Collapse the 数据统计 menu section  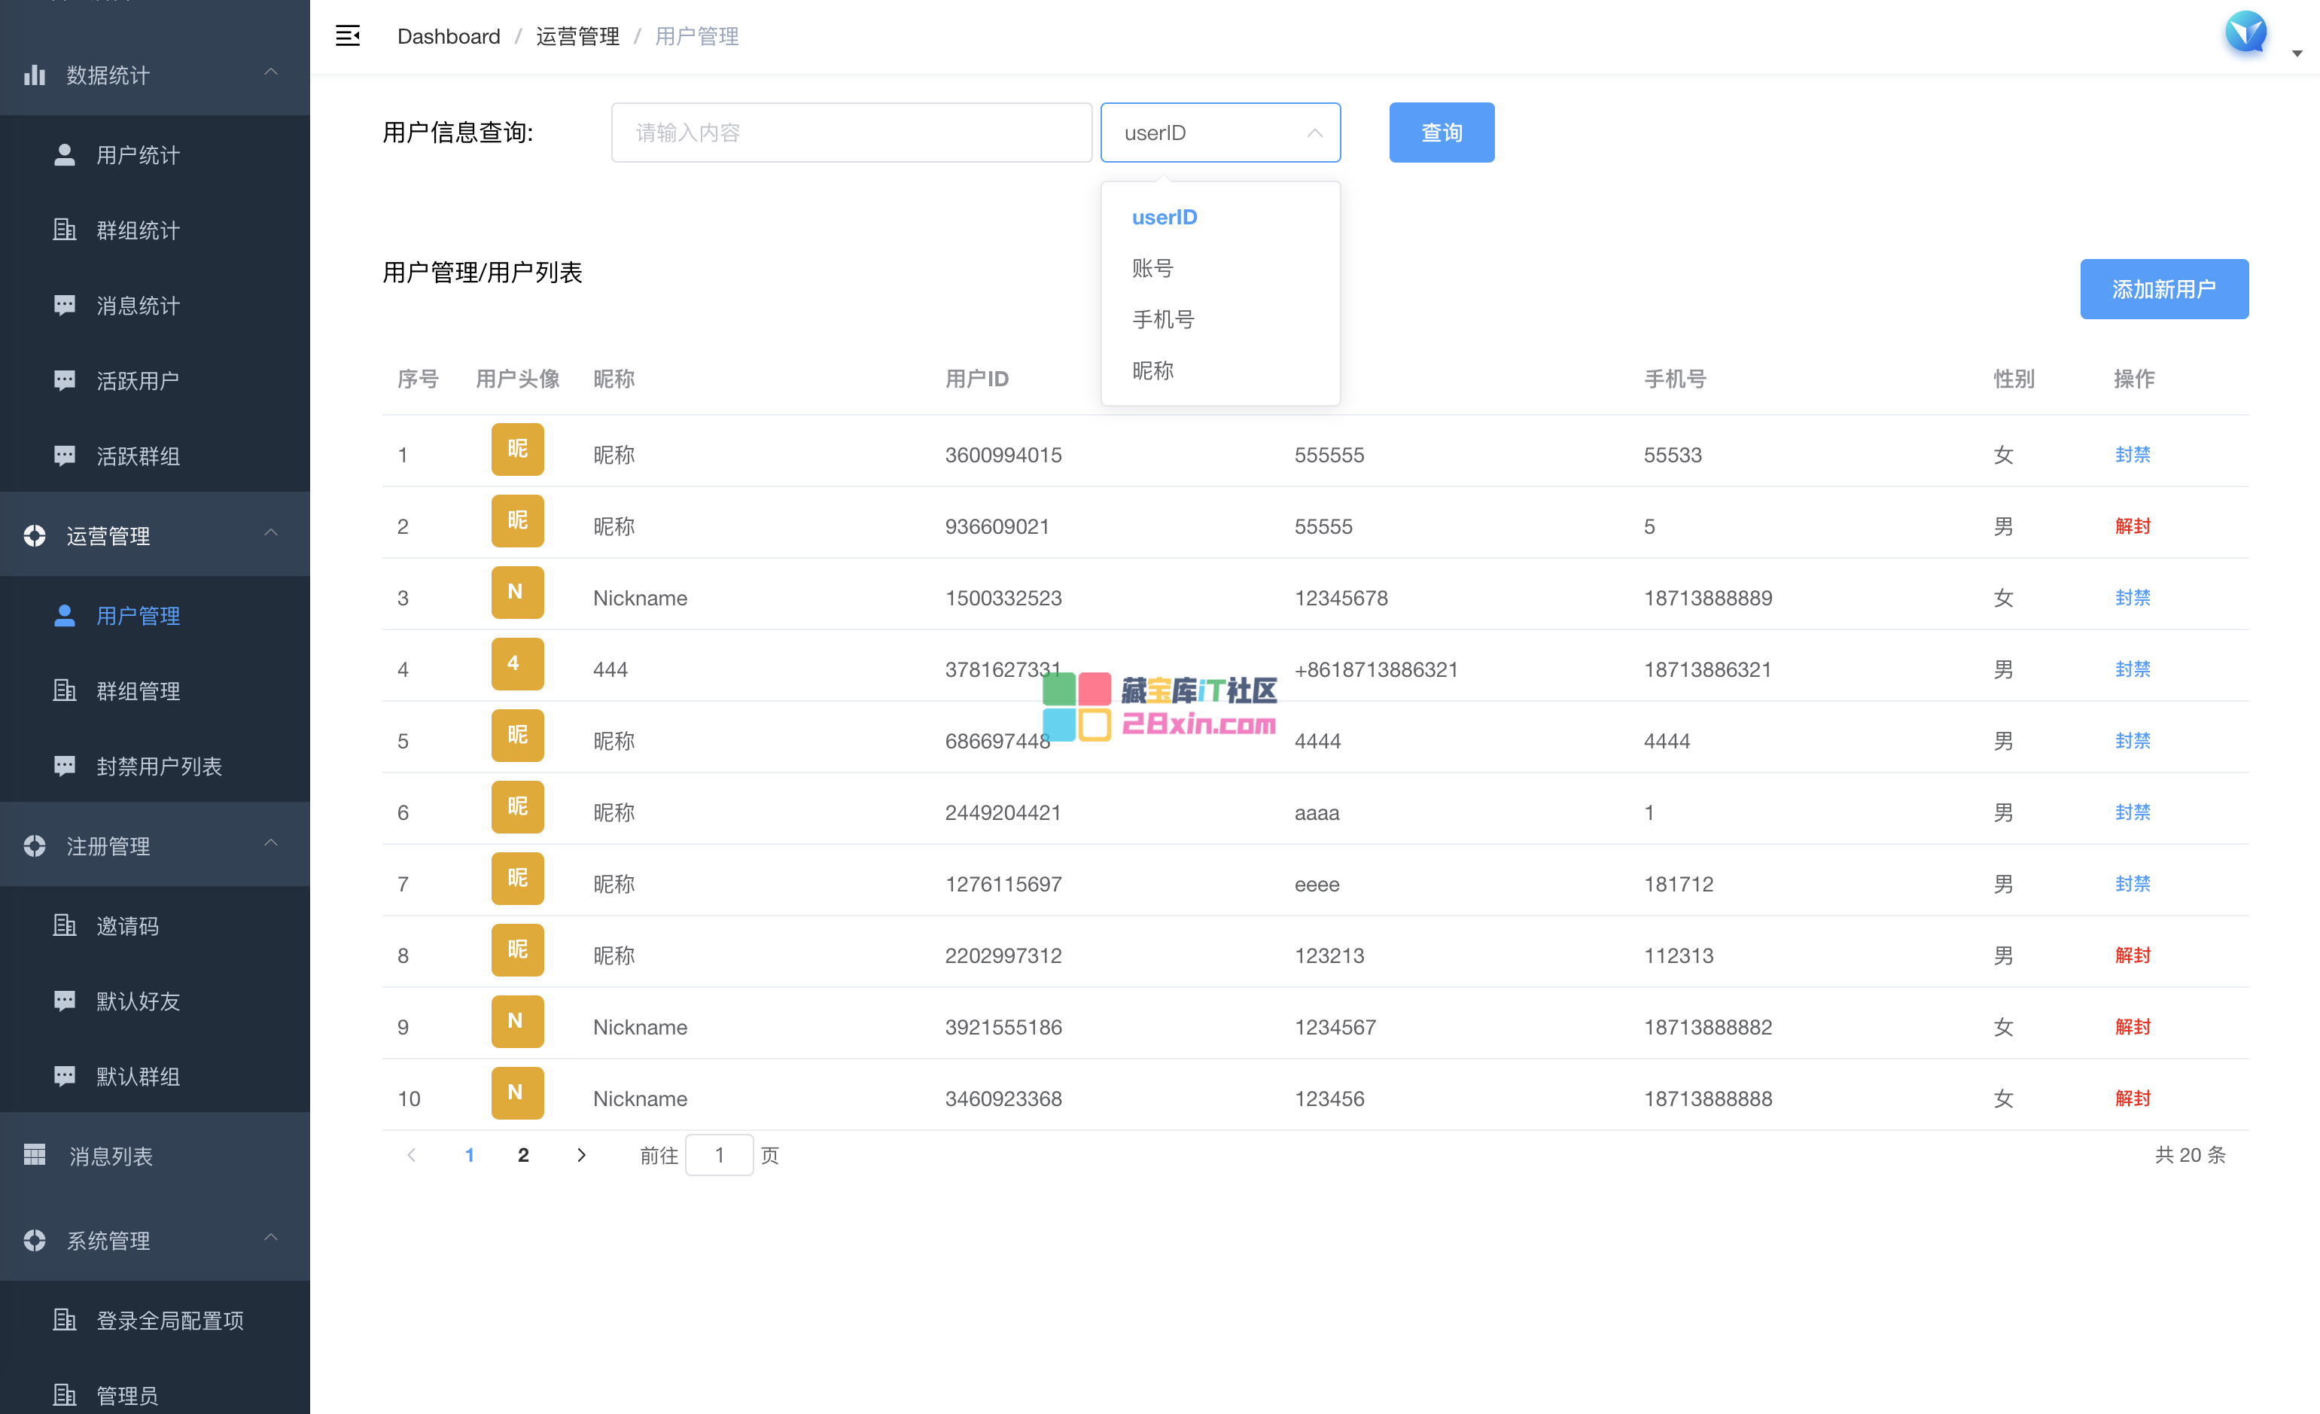(271, 72)
